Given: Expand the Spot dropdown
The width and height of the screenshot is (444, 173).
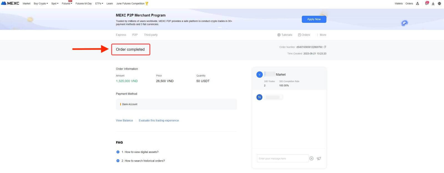Looking at the screenshot, I should coord(55,4).
